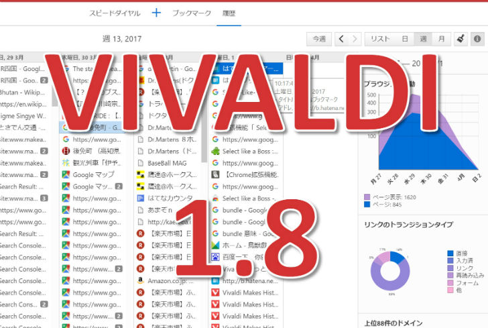The width and height of the screenshot is (488, 328).
Task: Click the icon next to 【Chrome拡張機能..
Action: point(215,175)
